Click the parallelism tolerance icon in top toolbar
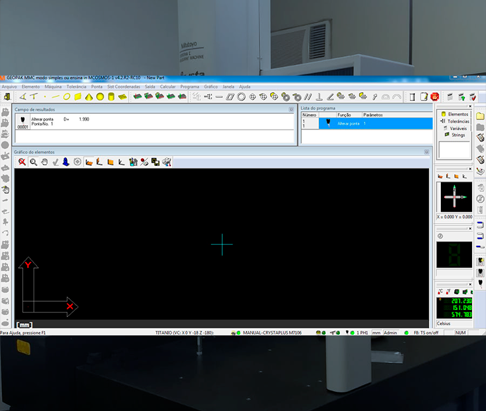 (x=307, y=97)
